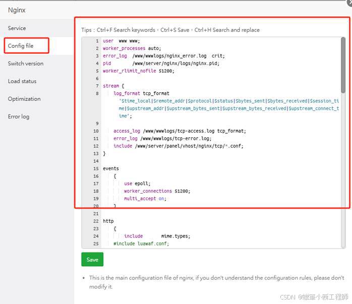Image resolution: width=352 pixels, height=304 pixels.
Task: Click the error_log tcp-error.log line
Action: coord(162,139)
